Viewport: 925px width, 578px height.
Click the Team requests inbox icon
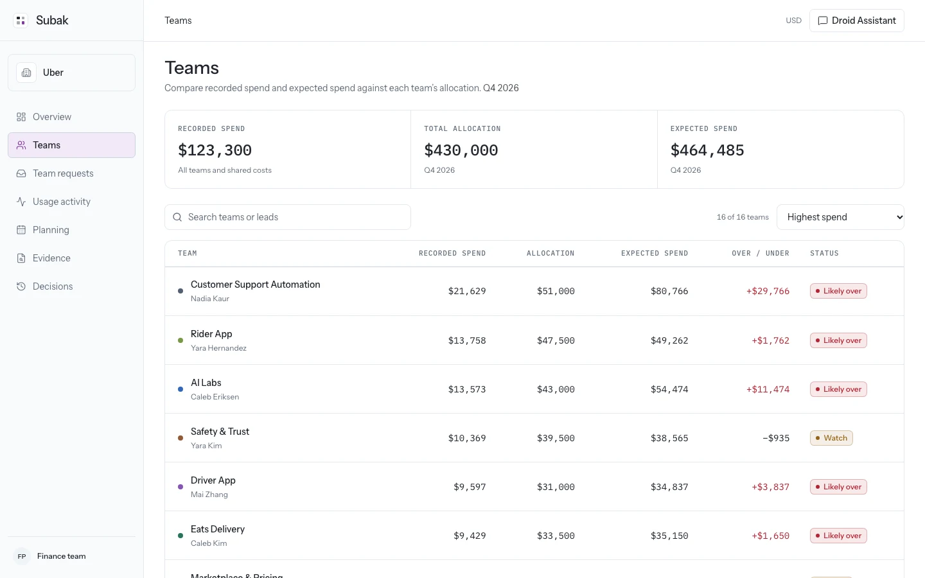pyautogui.click(x=21, y=173)
